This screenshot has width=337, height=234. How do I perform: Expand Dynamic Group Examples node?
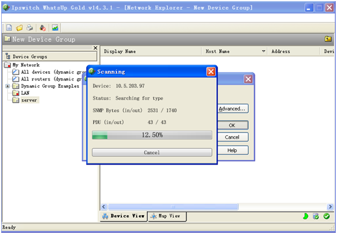7,86
